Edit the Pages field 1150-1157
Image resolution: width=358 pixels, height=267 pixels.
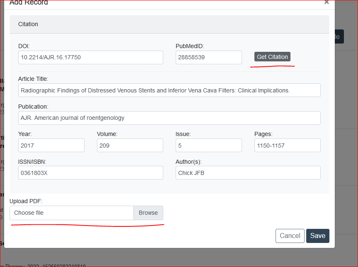click(x=288, y=145)
